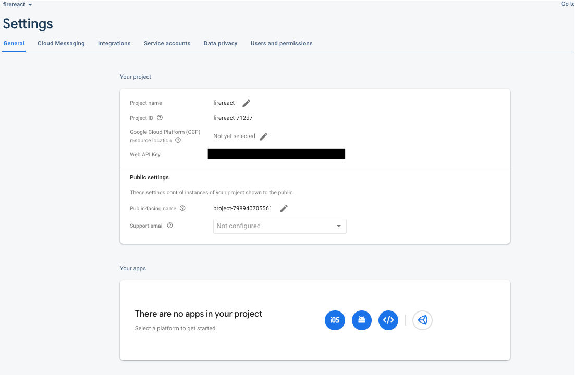The image size is (575, 375).
Task: Click the Go to link at top right
Action: [x=568, y=4]
